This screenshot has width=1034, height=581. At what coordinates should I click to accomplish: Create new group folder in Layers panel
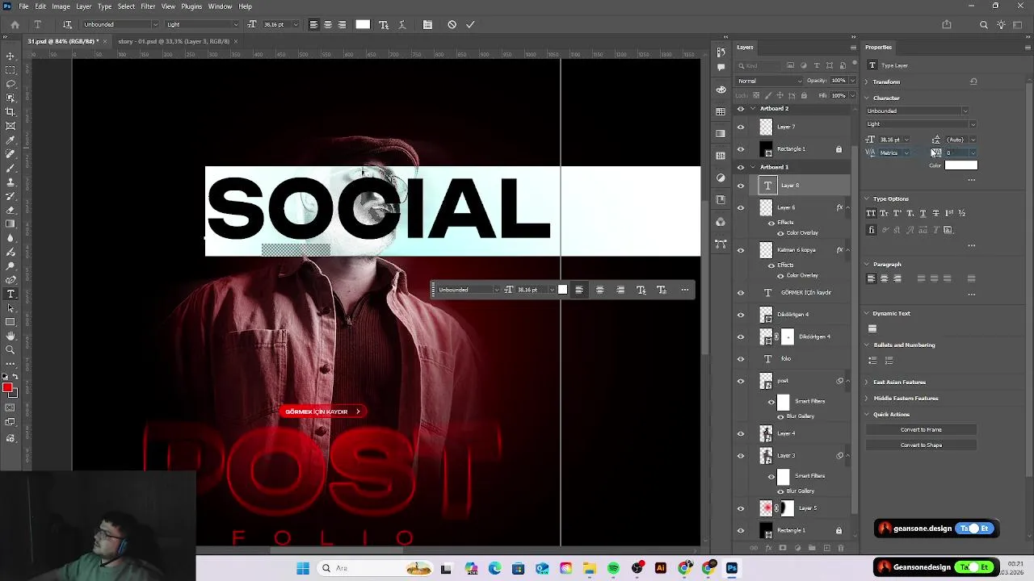pos(811,548)
